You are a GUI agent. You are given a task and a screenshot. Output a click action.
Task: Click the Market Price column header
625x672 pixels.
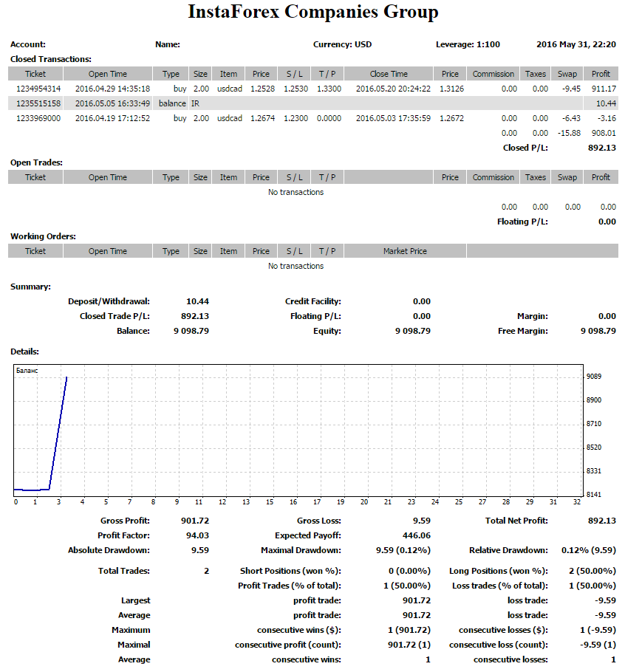pyautogui.click(x=405, y=251)
